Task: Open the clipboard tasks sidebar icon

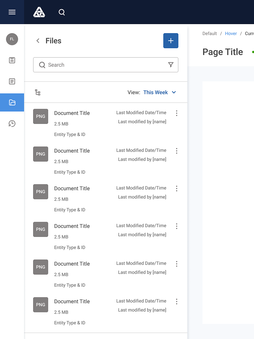Action: tap(12, 60)
